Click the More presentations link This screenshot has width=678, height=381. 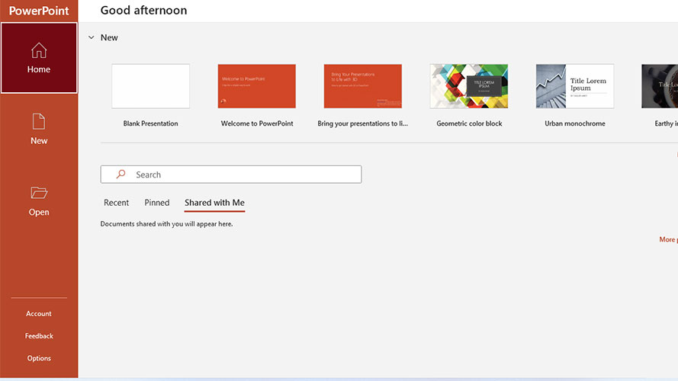click(669, 239)
